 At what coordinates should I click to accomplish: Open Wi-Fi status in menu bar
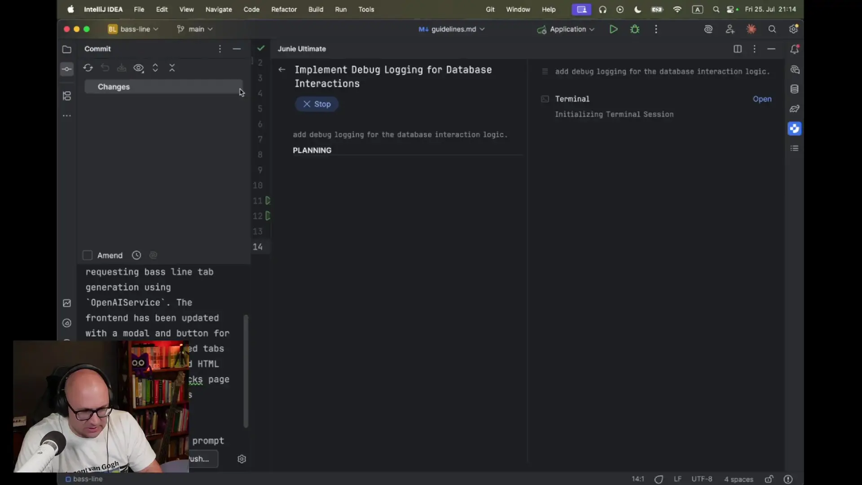[677, 9]
